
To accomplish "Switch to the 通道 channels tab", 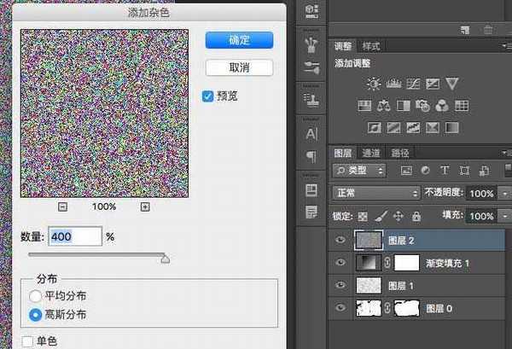I will pyautogui.click(x=371, y=153).
